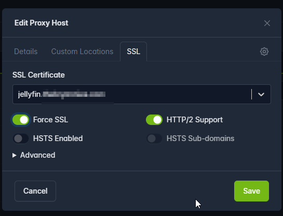Image resolution: width=283 pixels, height=216 pixels.
Task: Expand the SSL Certificate chevron arrow
Action: click(261, 94)
